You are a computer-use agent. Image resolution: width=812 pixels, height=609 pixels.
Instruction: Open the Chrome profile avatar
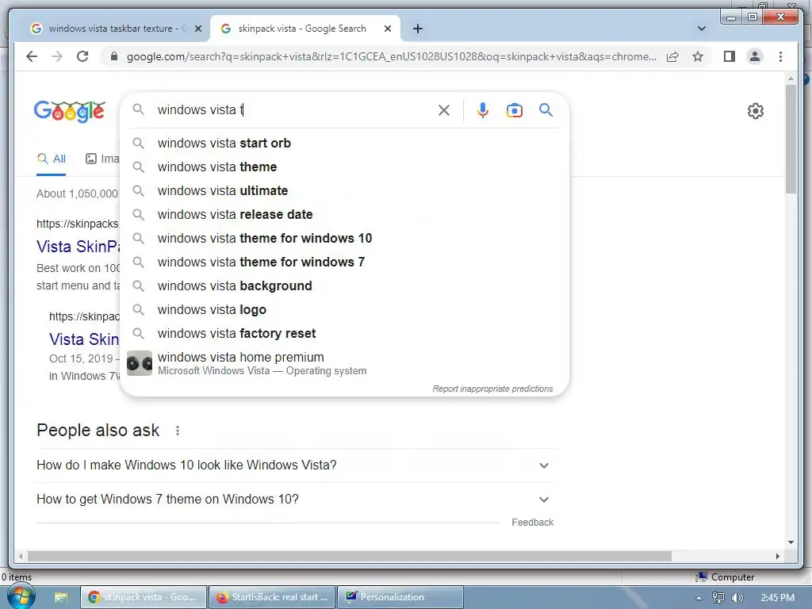[755, 56]
